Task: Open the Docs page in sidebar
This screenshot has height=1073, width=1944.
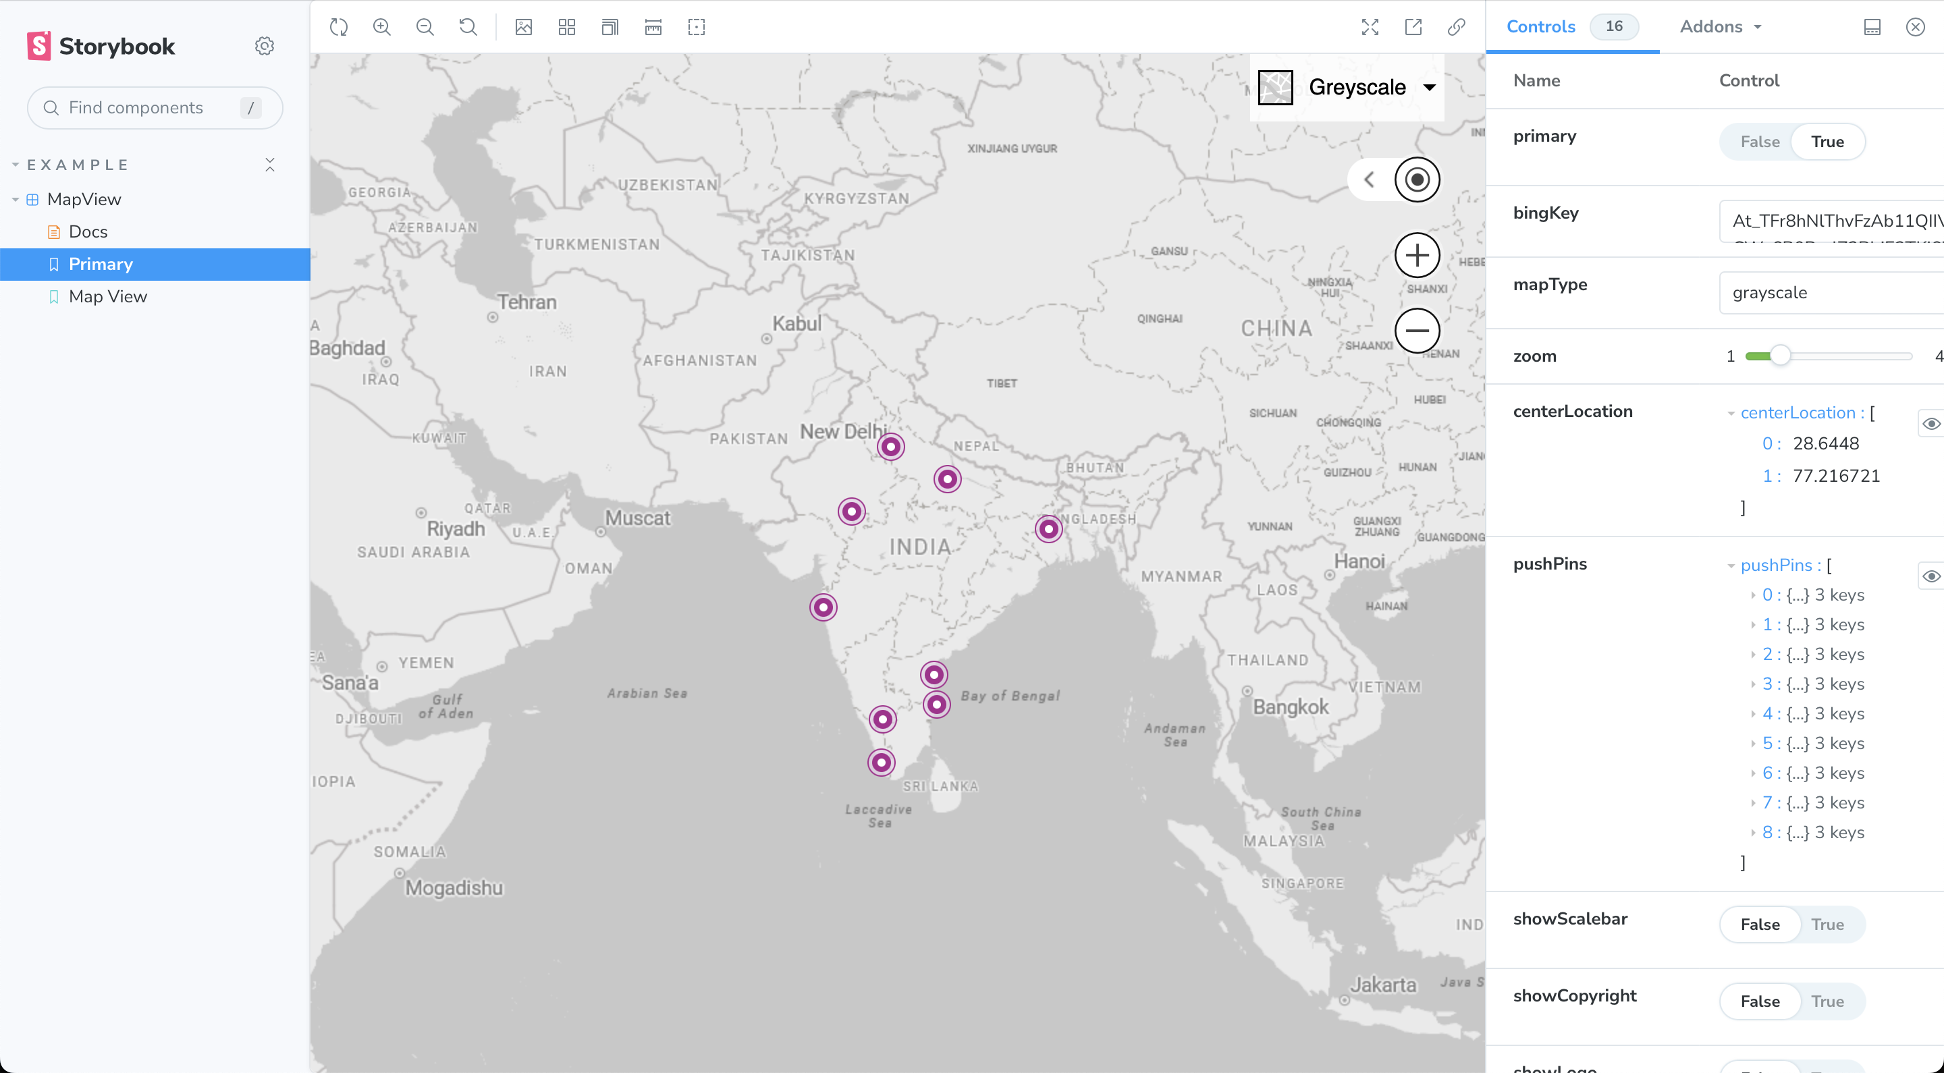Action: click(88, 231)
